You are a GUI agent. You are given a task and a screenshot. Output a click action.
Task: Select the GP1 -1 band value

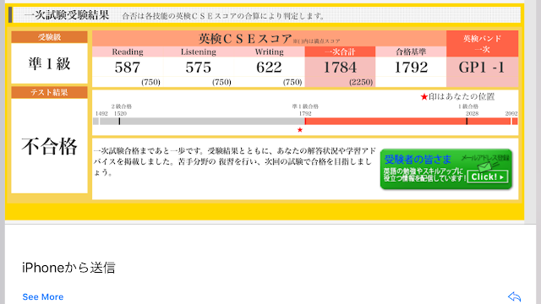pyautogui.click(x=482, y=68)
